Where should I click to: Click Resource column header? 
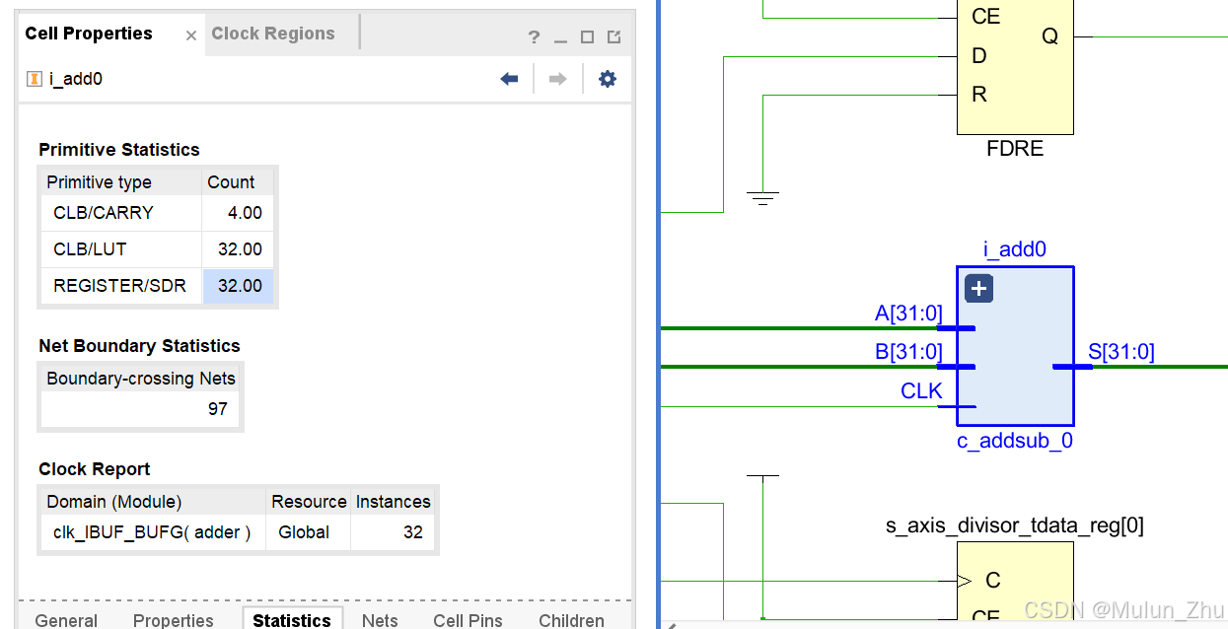tap(309, 502)
